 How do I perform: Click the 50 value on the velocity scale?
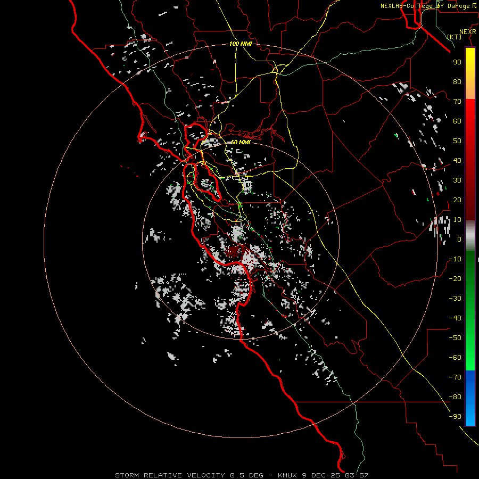point(457,141)
